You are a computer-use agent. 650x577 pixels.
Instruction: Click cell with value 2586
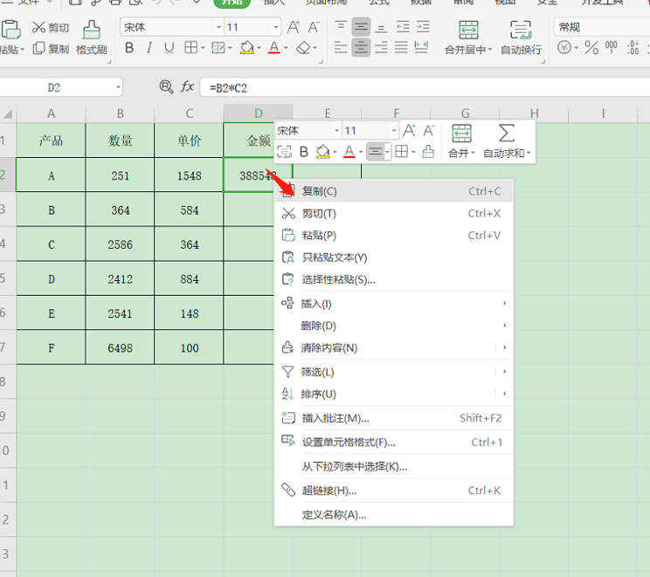tap(121, 244)
